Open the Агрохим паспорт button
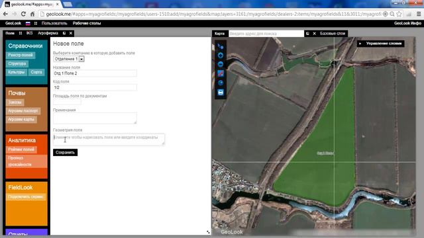 coord(23,111)
